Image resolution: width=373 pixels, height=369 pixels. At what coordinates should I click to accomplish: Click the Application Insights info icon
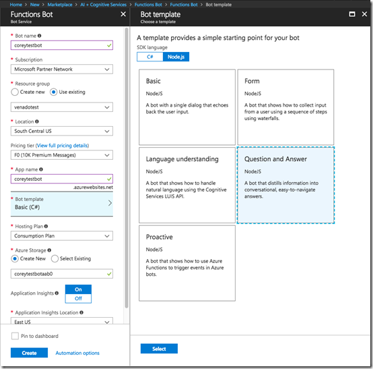57,293
